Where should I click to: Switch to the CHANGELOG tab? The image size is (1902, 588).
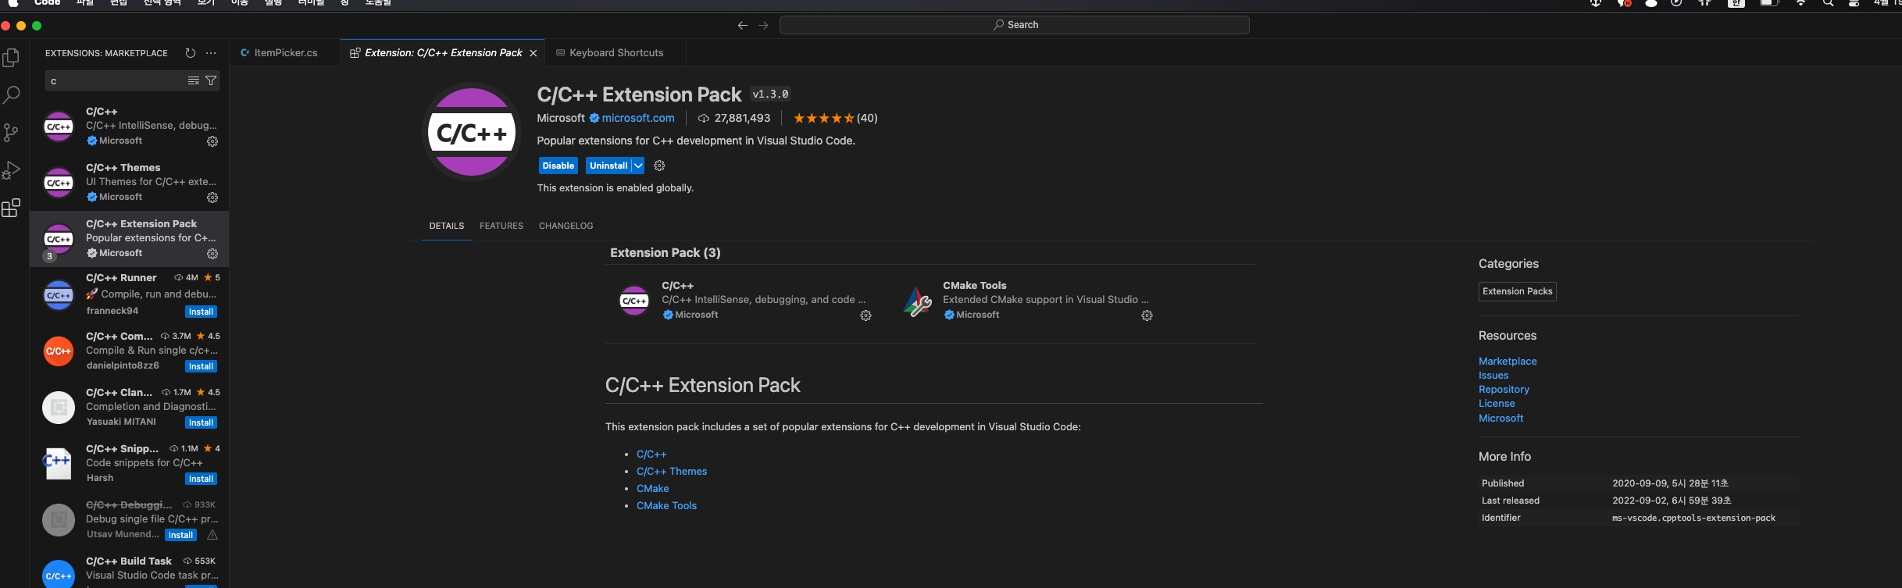(566, 226)
